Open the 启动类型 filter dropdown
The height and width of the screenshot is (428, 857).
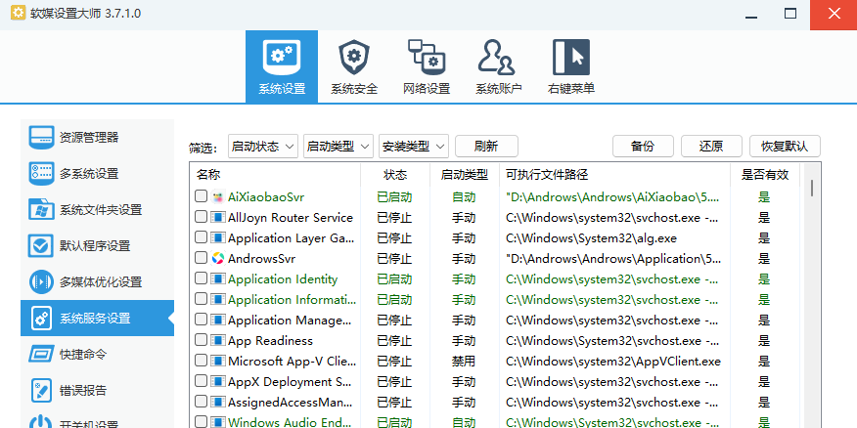(338, 147)
